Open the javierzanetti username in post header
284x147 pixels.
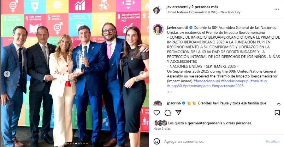[177, 7]
